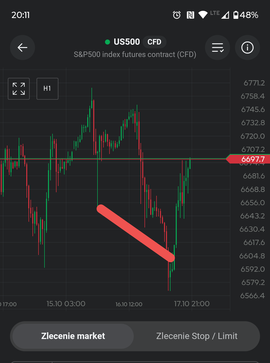
Task: Tap the alarm clock status icon
Action: tap(177, 15)
